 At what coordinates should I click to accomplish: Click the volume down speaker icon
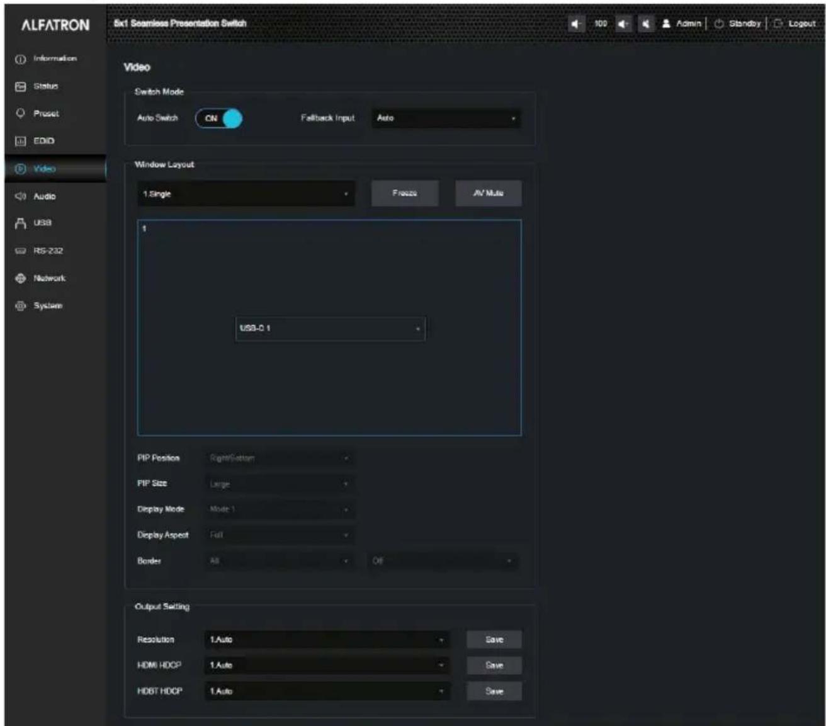point(576,24)
